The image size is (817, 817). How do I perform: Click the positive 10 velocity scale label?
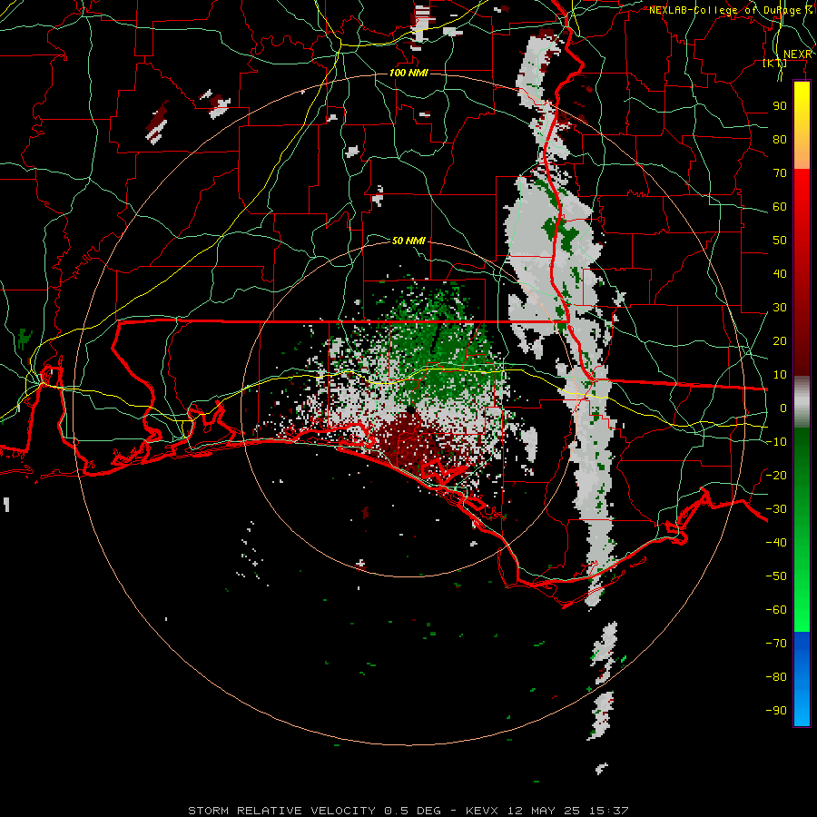click(780, 375)
